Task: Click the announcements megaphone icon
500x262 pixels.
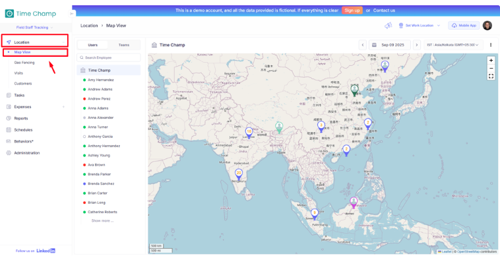Action: click(x=388, y=26)
